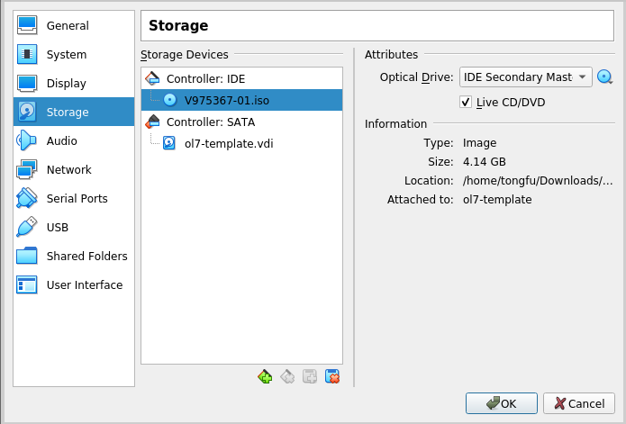
Task: Click the remove attachment icon
Action: click(332, 376)
